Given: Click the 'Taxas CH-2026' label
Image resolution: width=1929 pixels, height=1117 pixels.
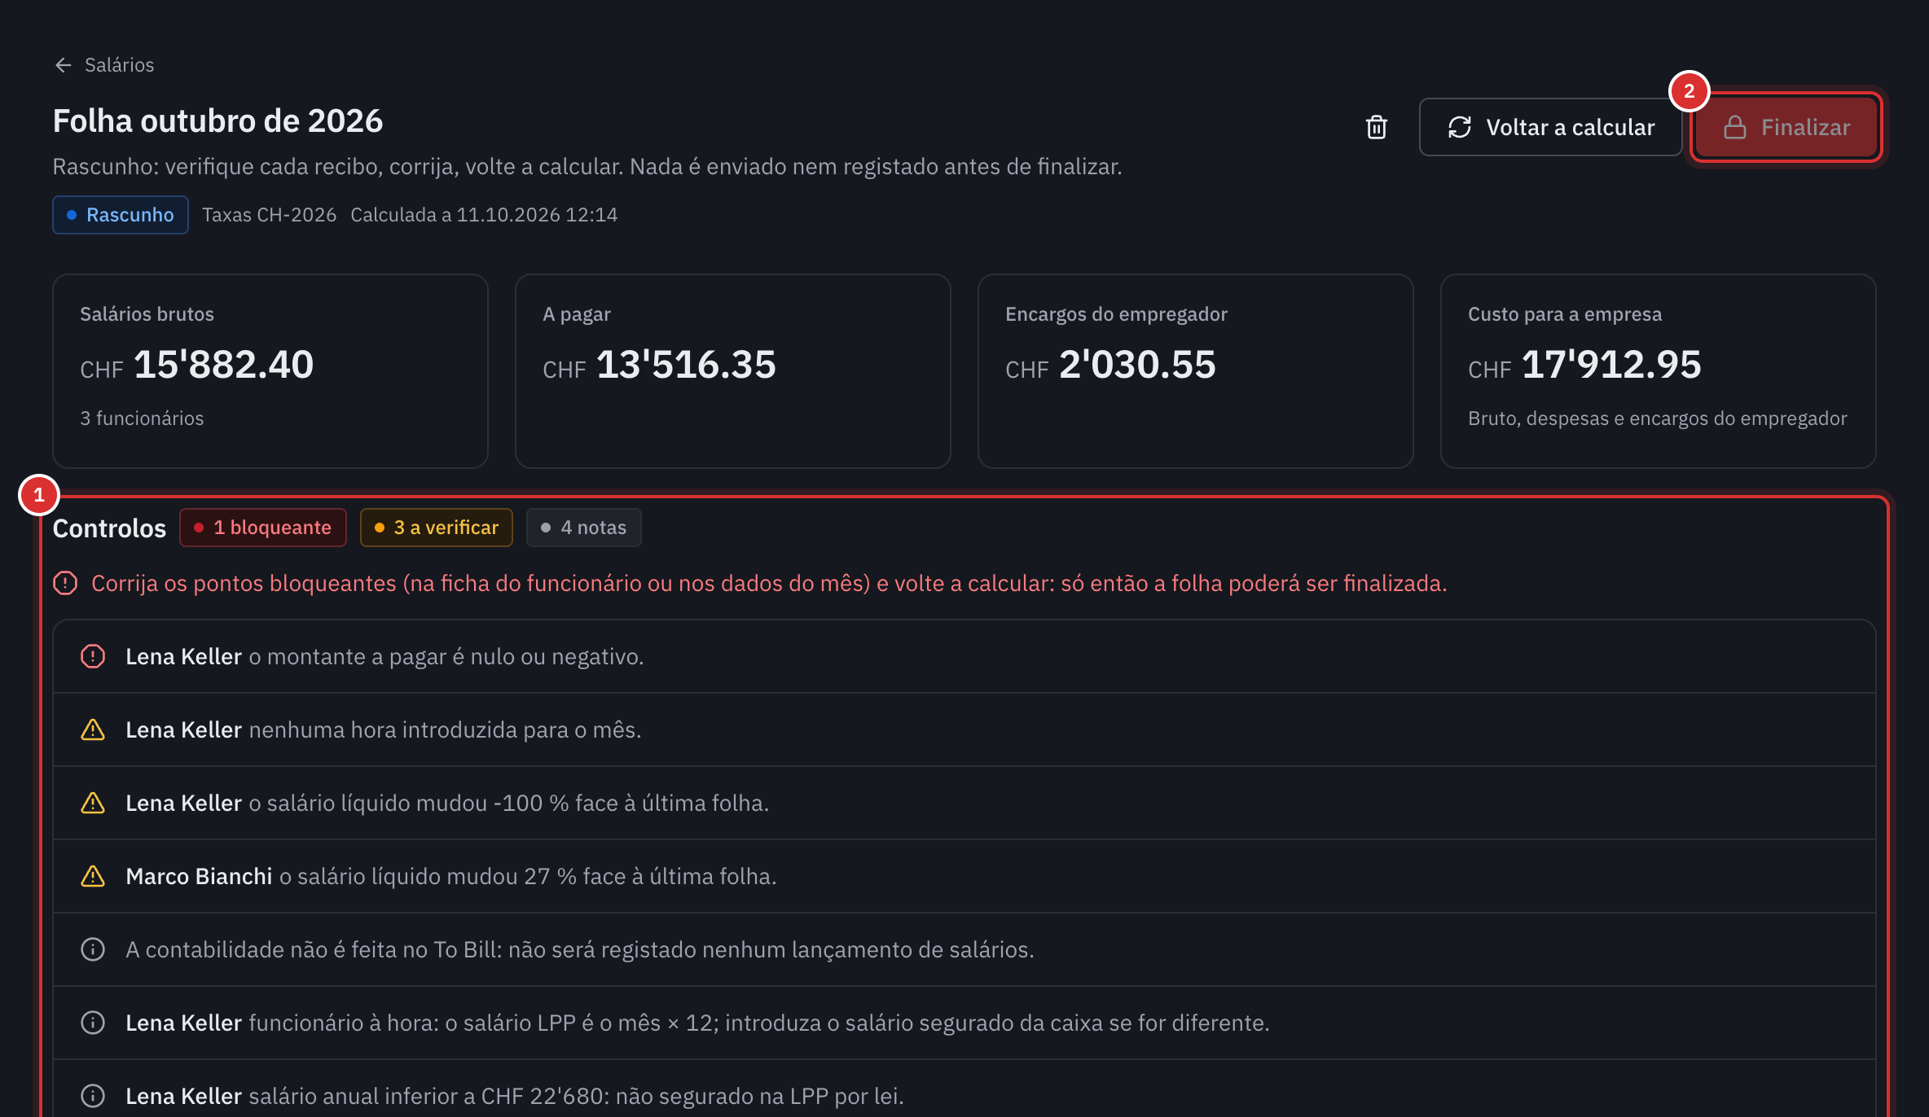Looking at the screenshot, I should (269, 215).
